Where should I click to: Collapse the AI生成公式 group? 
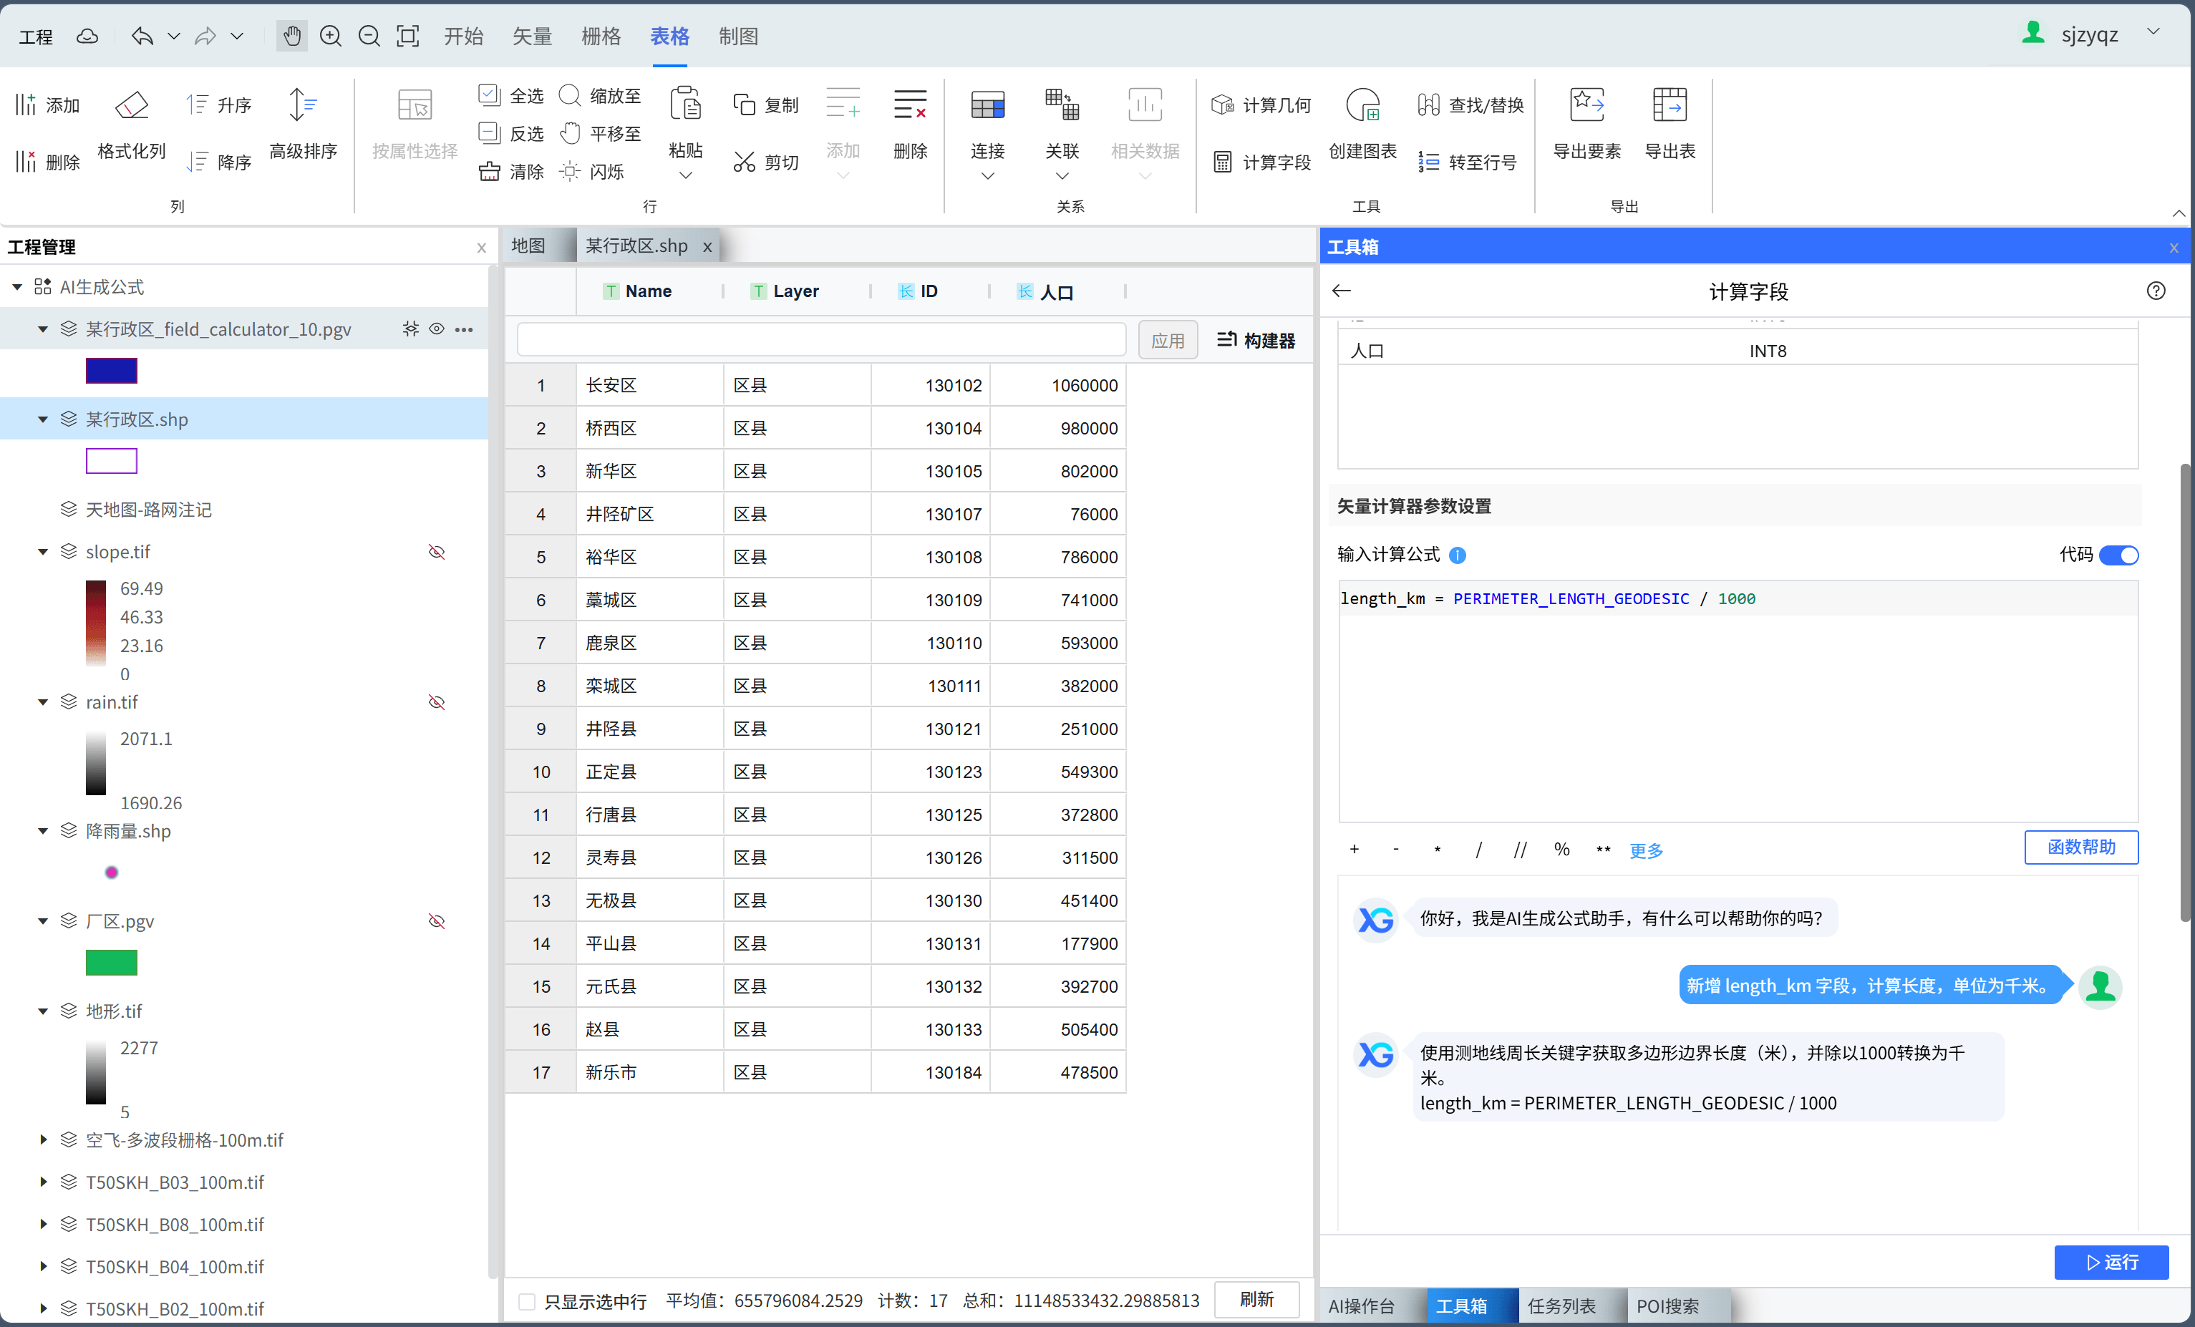[17, 287]
